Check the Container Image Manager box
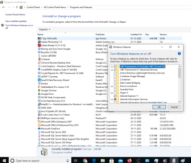Viewport: 191px width, 163px height. coord(115,76)
